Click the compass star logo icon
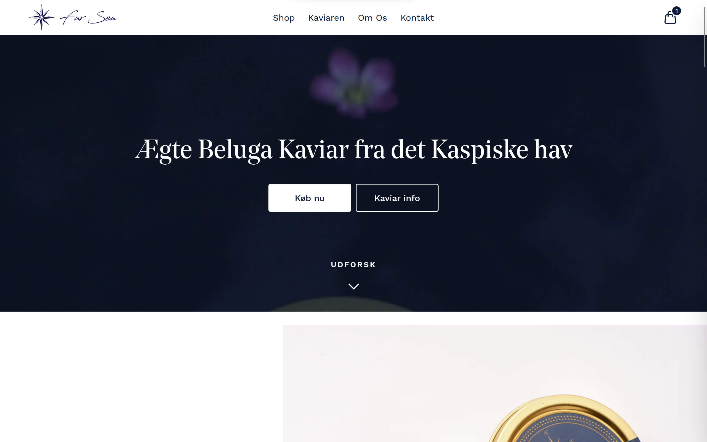This screenshot has width=707, height=442. (41, 17)
